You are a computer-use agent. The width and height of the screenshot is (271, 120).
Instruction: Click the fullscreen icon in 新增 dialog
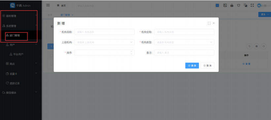click(209, 23)
